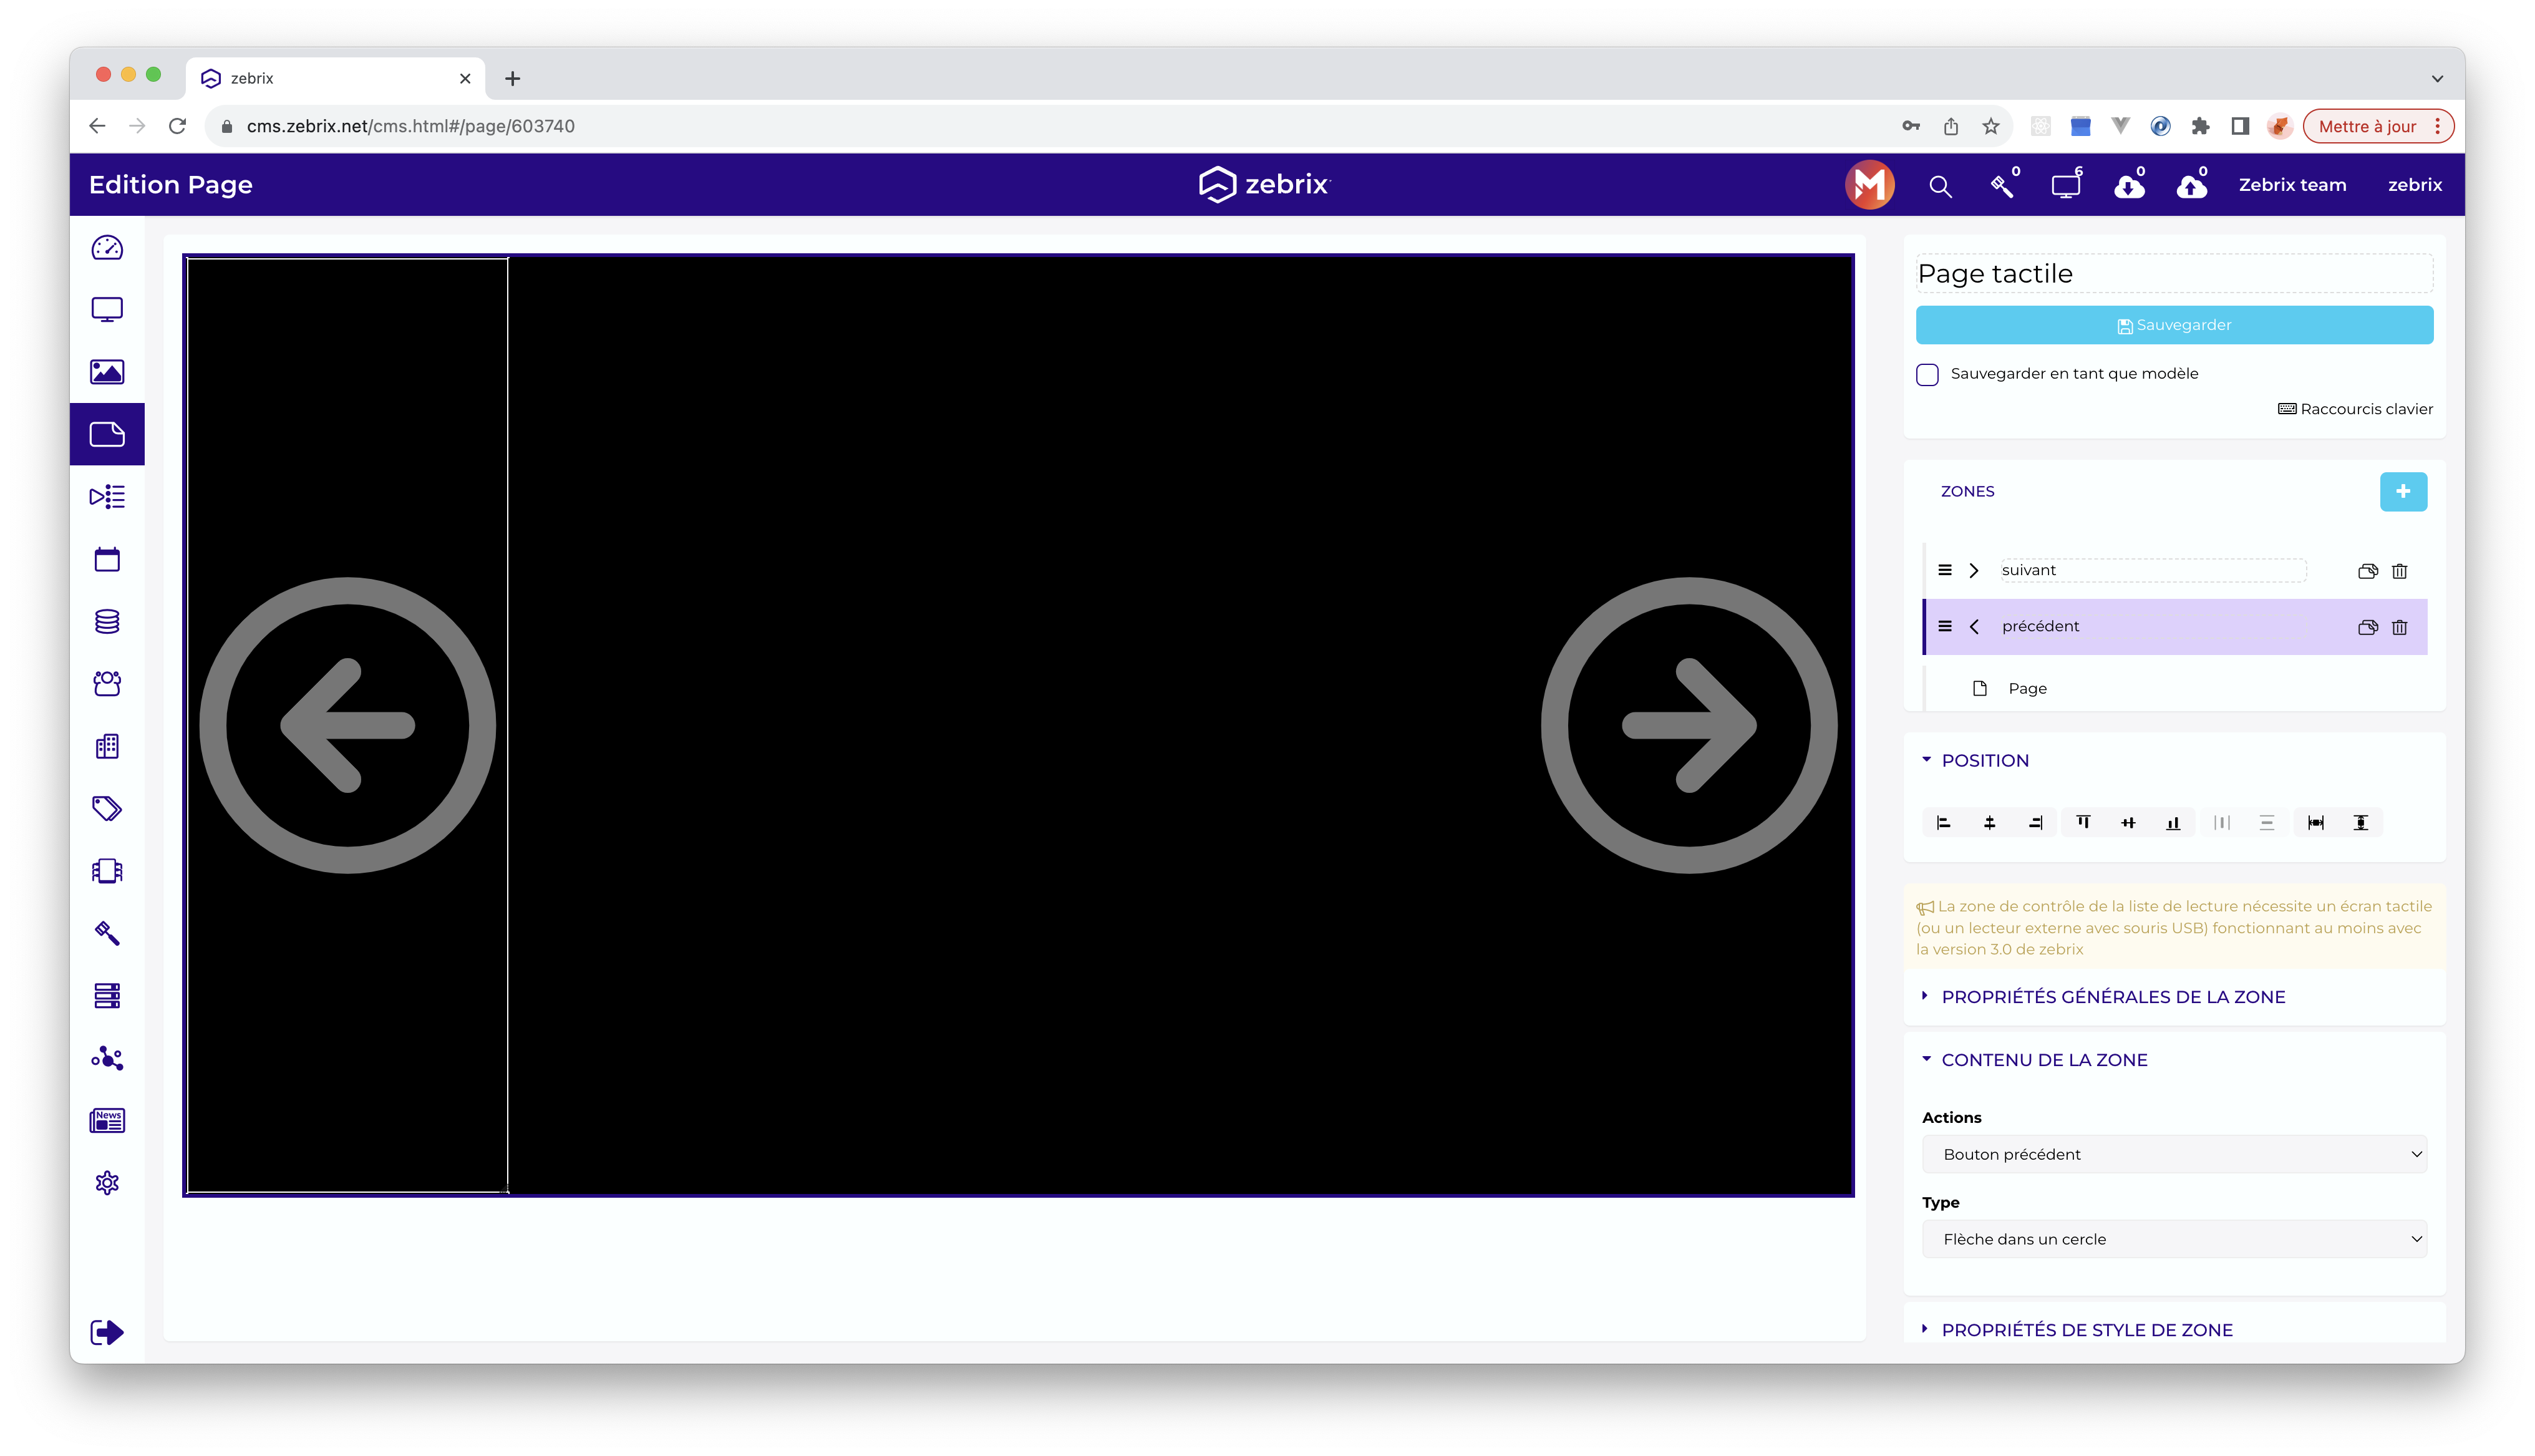2535x1456 pixels.
Task: Click the Sauvegarder button
Action: point(2173,325)
